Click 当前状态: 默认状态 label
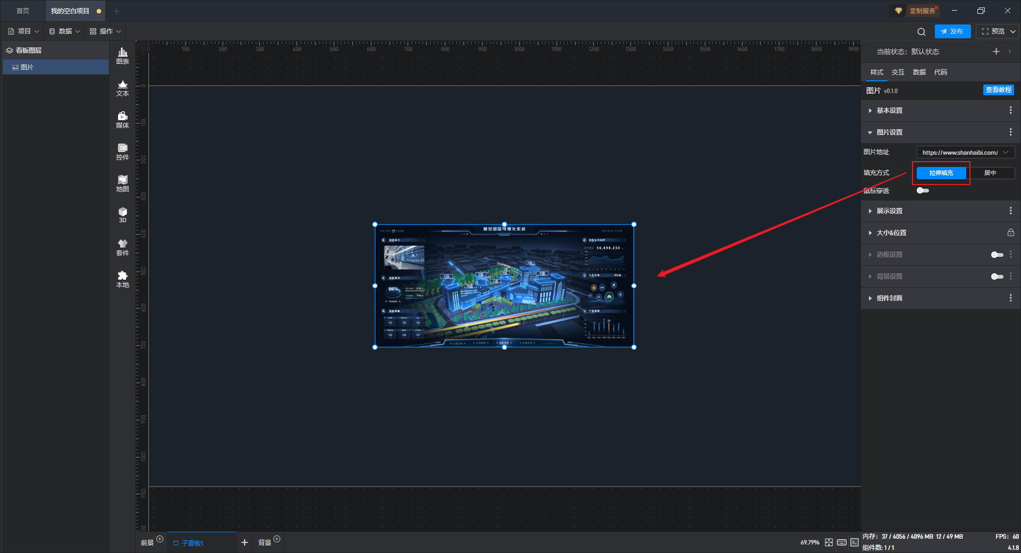The image size is (1021, 553). point(908,52)
